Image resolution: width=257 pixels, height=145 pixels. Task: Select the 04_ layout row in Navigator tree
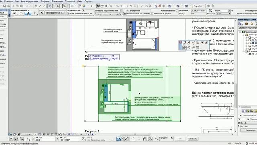253,43
